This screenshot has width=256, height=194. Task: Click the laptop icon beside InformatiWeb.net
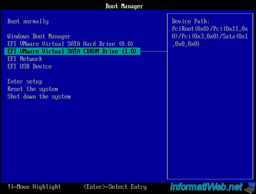tap(249, 186)
